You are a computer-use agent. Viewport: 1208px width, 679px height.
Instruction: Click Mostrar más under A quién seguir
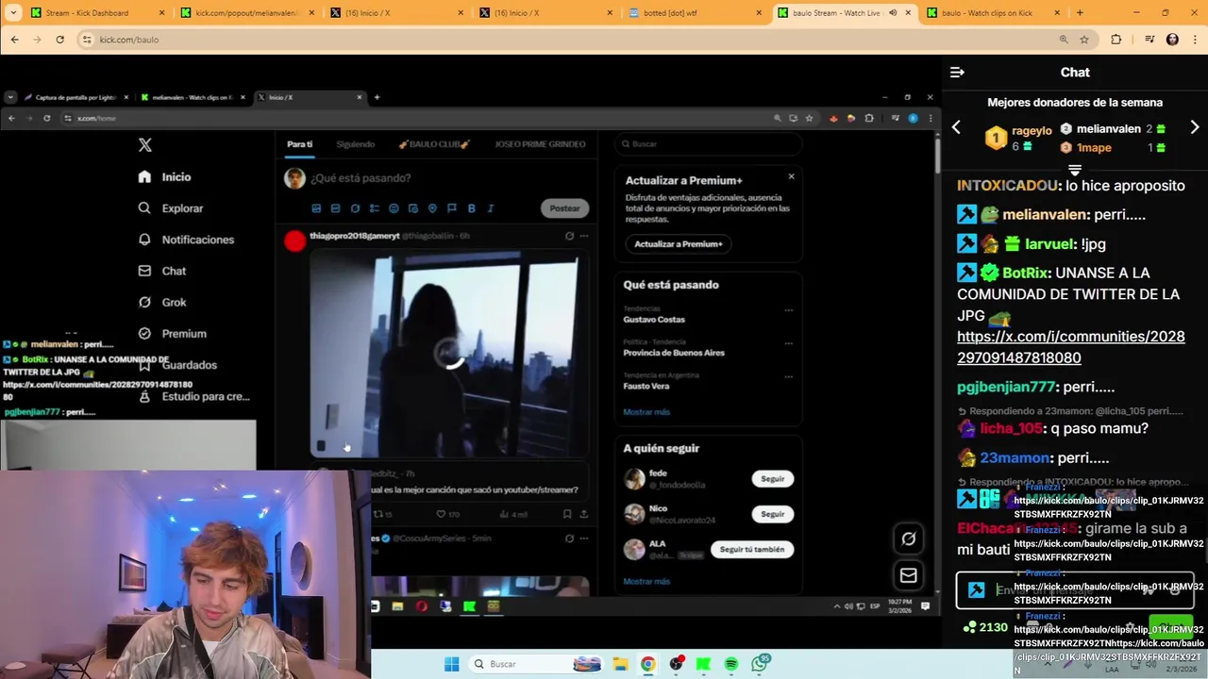pyautogui.click(x=646, y=582)
